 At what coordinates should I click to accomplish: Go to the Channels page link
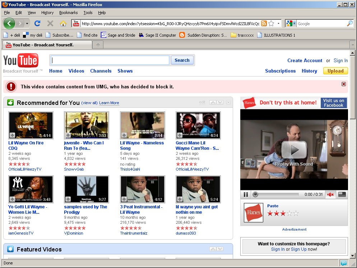(101, 71)
